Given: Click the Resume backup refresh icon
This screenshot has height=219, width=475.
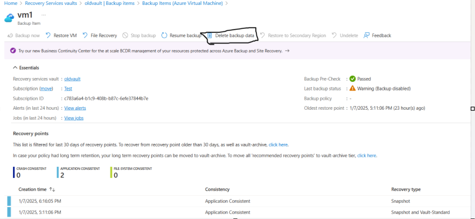Looking at the screenshot, I should point(164,35).
